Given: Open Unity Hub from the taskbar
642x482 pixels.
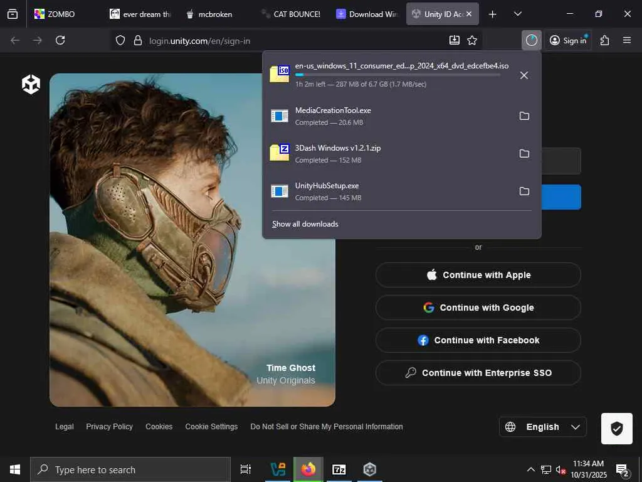Looking at the screenshot, I should (370, 469).
